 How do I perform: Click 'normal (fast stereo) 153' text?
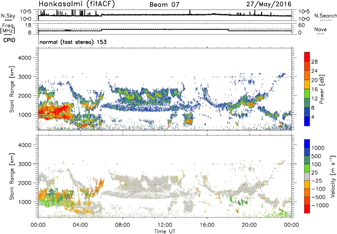point(73,42)
